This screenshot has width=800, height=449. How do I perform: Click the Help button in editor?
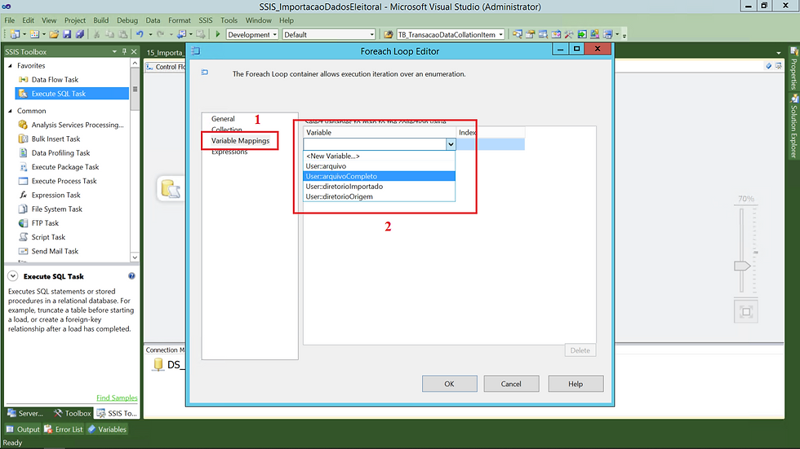576,384
